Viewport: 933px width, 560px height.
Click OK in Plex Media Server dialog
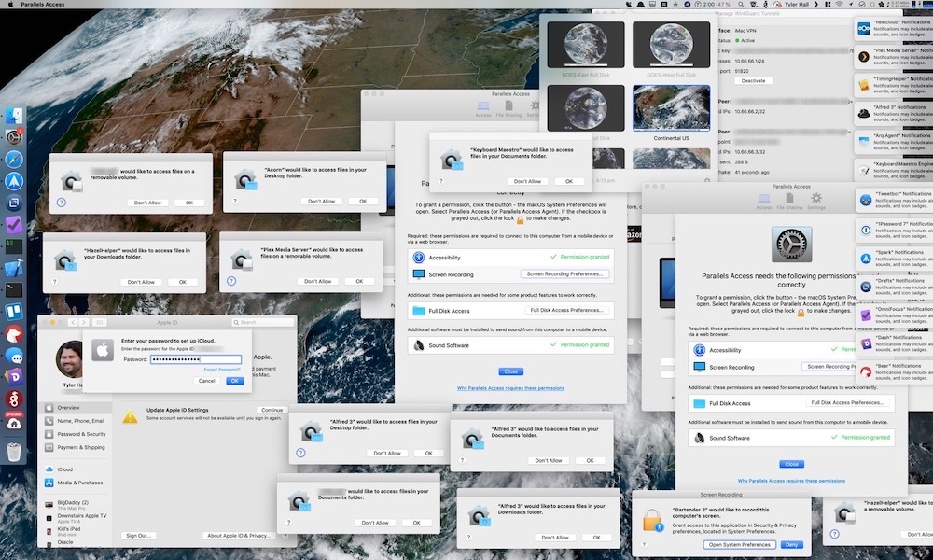click(x=359, y=281)
